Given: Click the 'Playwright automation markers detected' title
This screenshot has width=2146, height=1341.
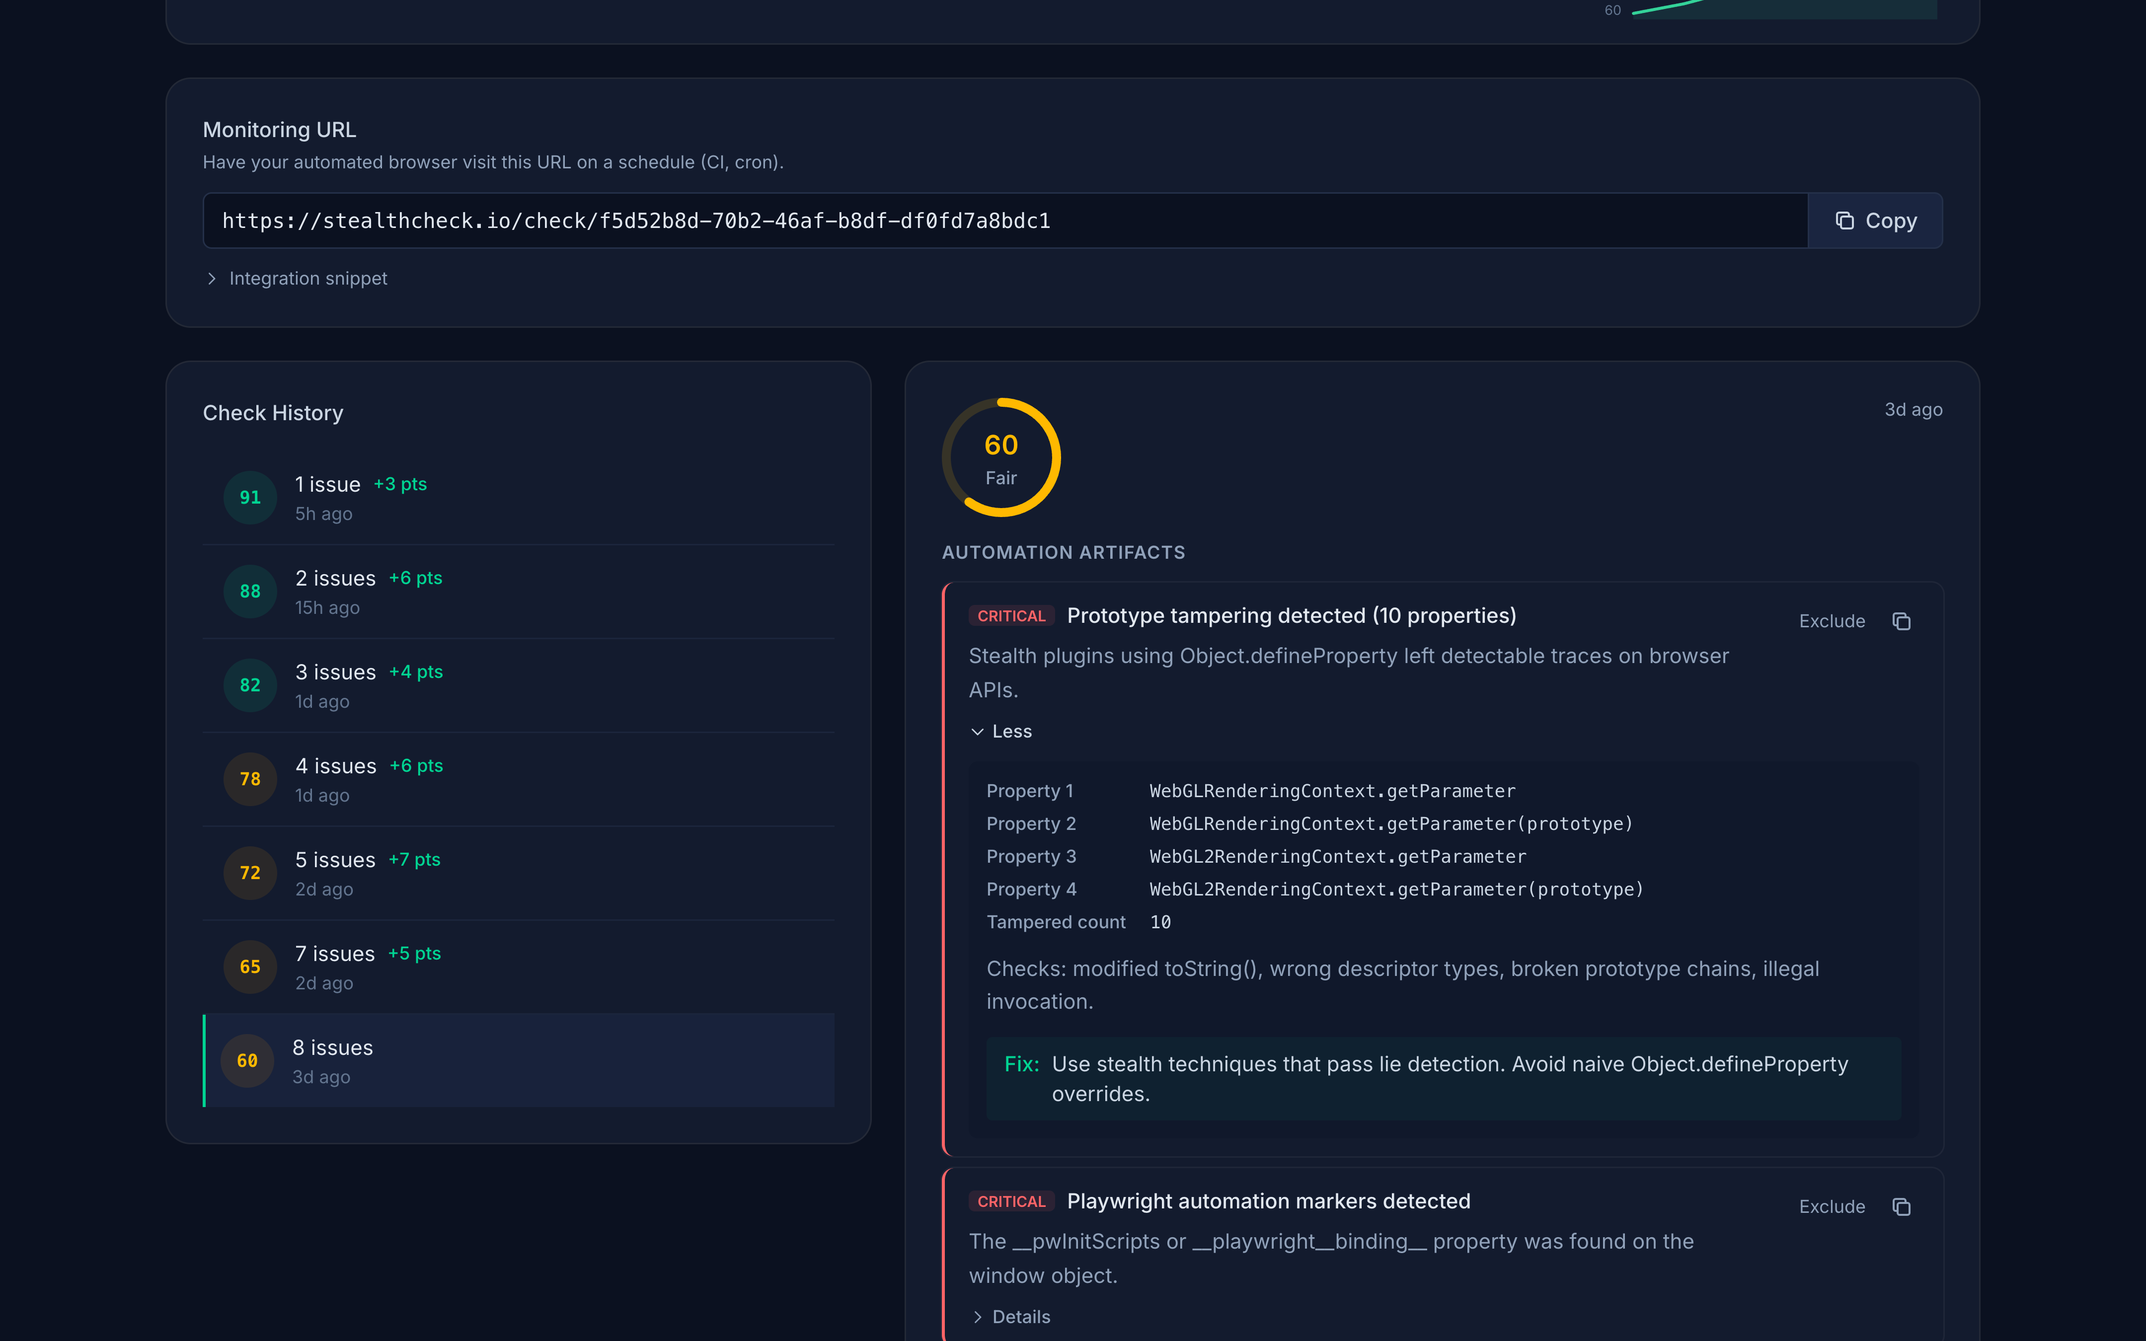Looking at the screenshot, I should pyautogui.click(x=1268, y=1201).
